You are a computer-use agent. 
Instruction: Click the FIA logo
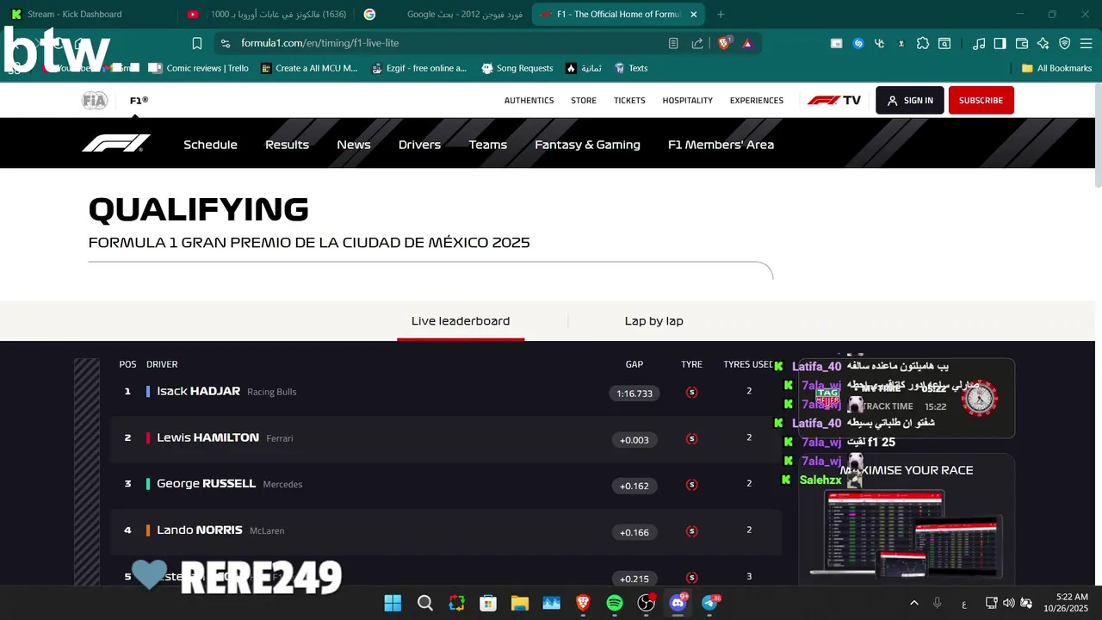[x=95, y=101]
